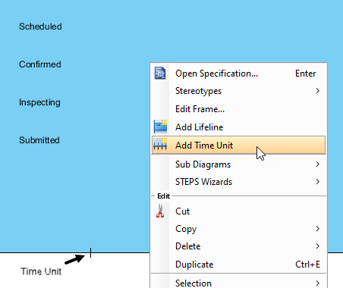Expand the Sub Diagrams submenu arrow
Screen dimensions: 343x288
318,164
